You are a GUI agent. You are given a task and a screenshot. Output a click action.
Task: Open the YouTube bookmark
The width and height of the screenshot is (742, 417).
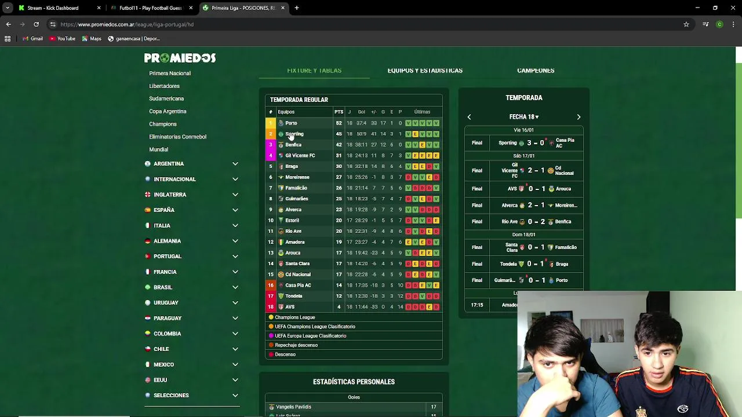pos(62,39)
